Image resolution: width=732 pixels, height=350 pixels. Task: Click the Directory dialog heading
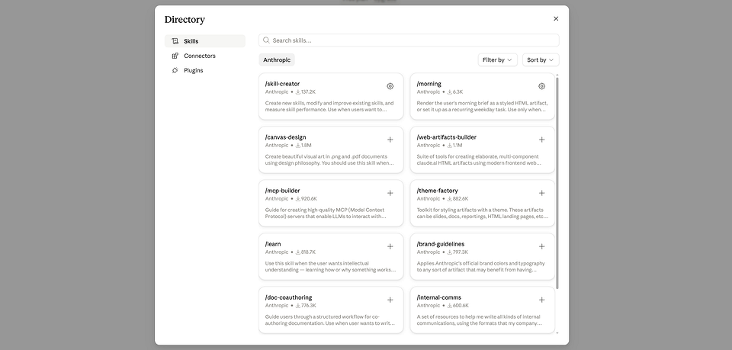(185, 20)
